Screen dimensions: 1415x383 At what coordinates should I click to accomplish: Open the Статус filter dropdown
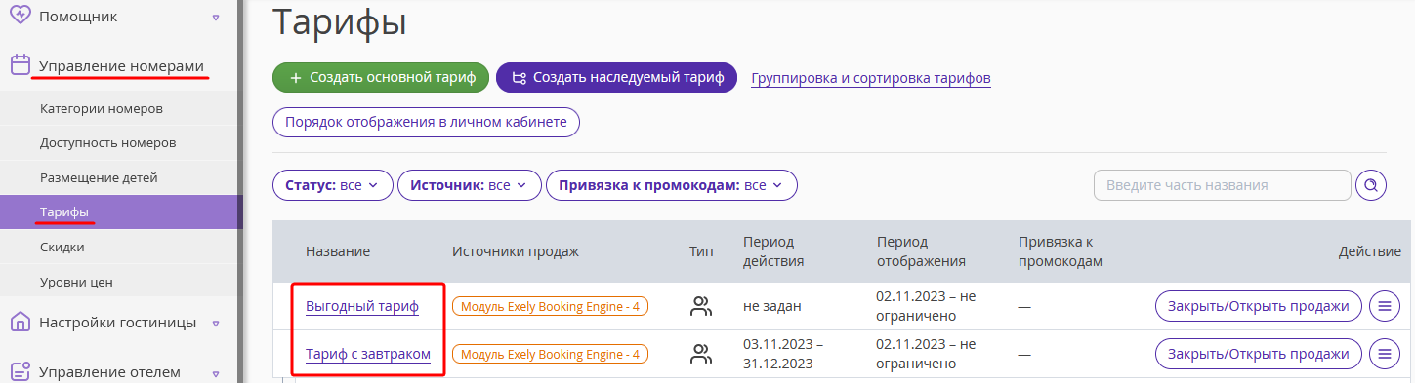point(332,185)
